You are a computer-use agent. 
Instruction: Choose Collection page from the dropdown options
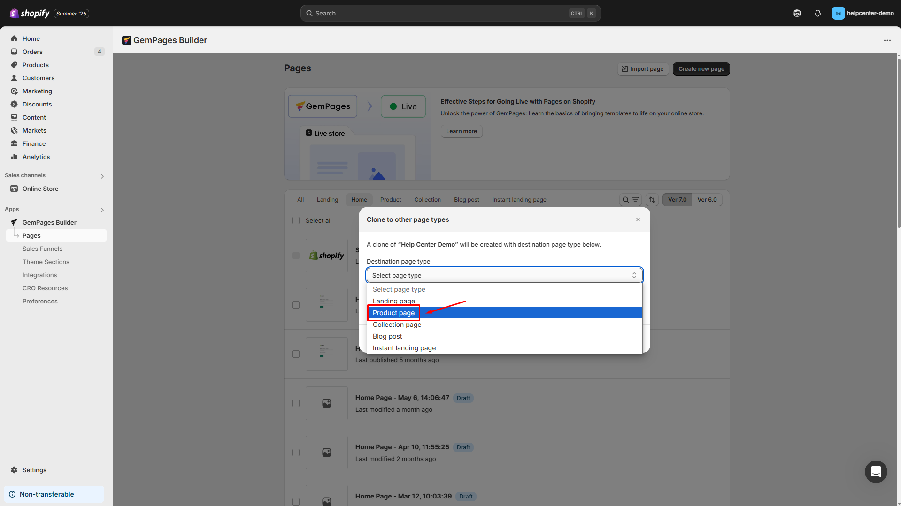pos(397,324)
